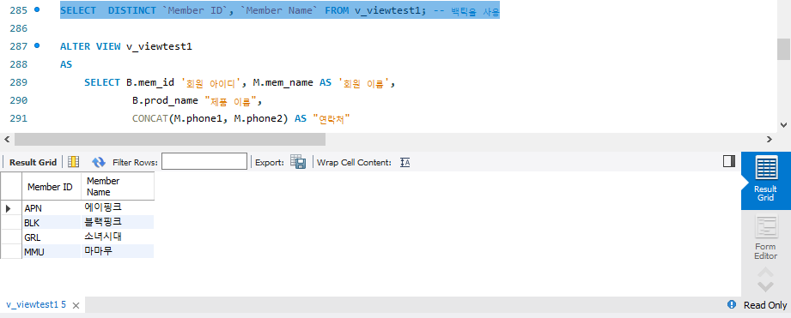Select the APN cell
This screenshot has height=318, width=791.
pyautogui.click(x=52, y=207)
